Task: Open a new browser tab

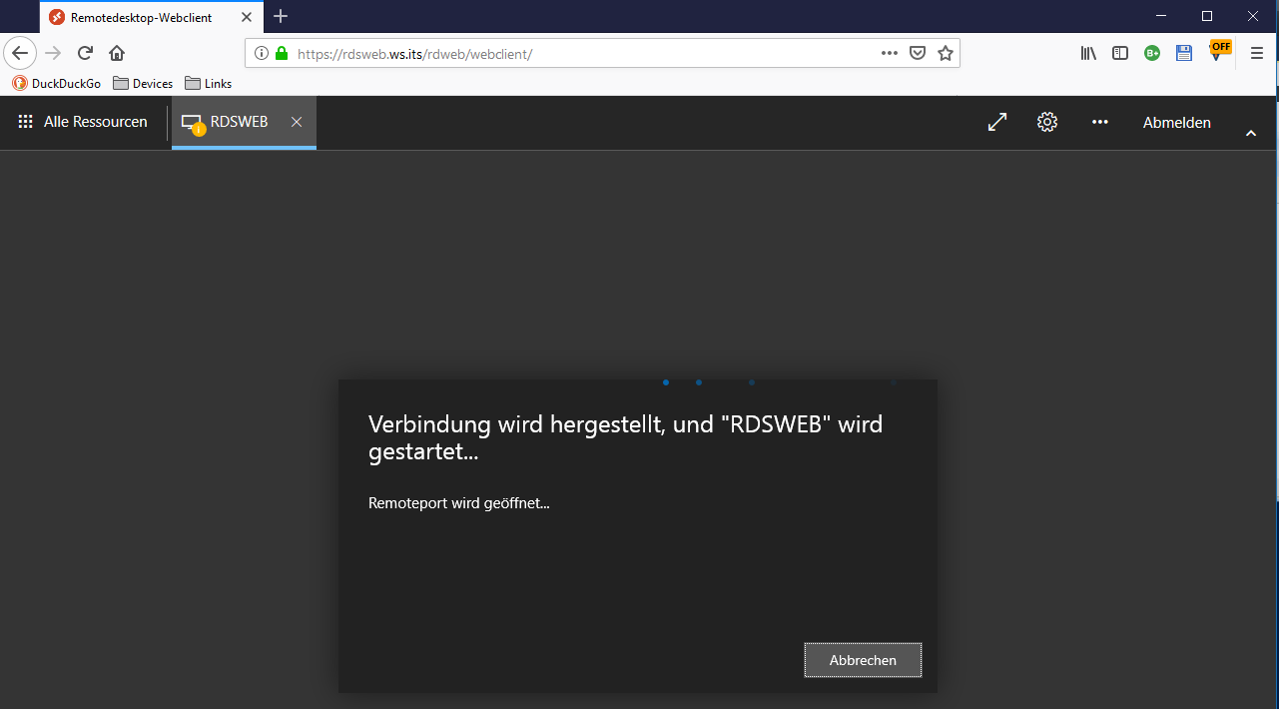Action: click(281, 16)
